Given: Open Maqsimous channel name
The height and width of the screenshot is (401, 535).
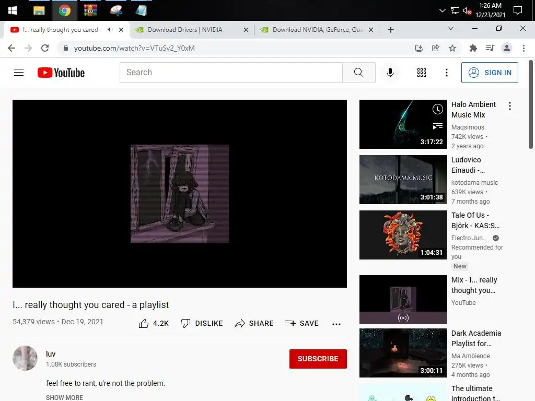Looking at the screenshot, I should pos(468,127).
